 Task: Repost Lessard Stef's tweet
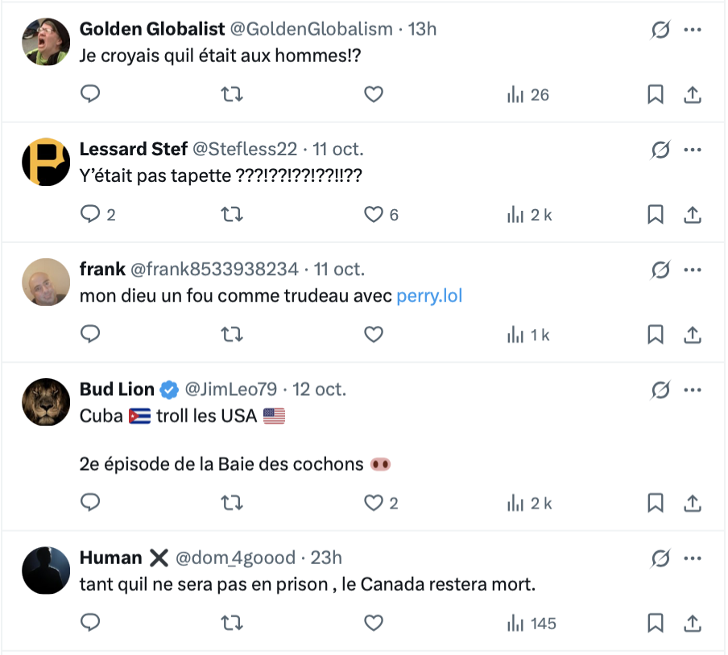[232, 215]
